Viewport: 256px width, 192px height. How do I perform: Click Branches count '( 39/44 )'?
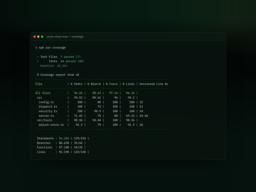pyautogui.click(x=78, y=143)
